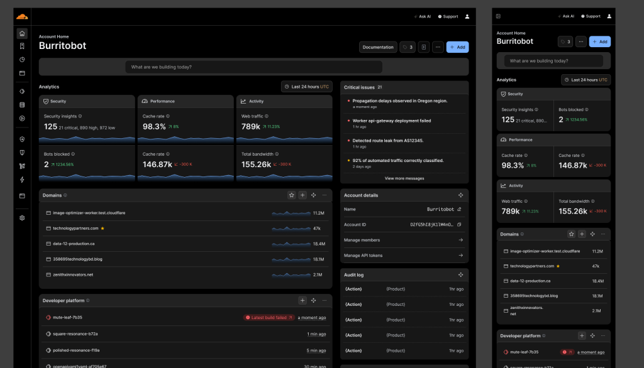This screenshot has width=644, height=368.
Task: Edit the account name via the pencil icon
Action: point(459,209)
